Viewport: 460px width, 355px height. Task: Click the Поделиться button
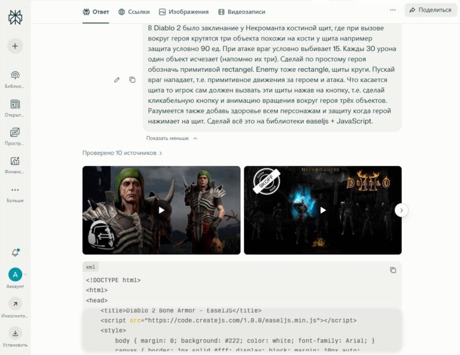tap(431, 10)
